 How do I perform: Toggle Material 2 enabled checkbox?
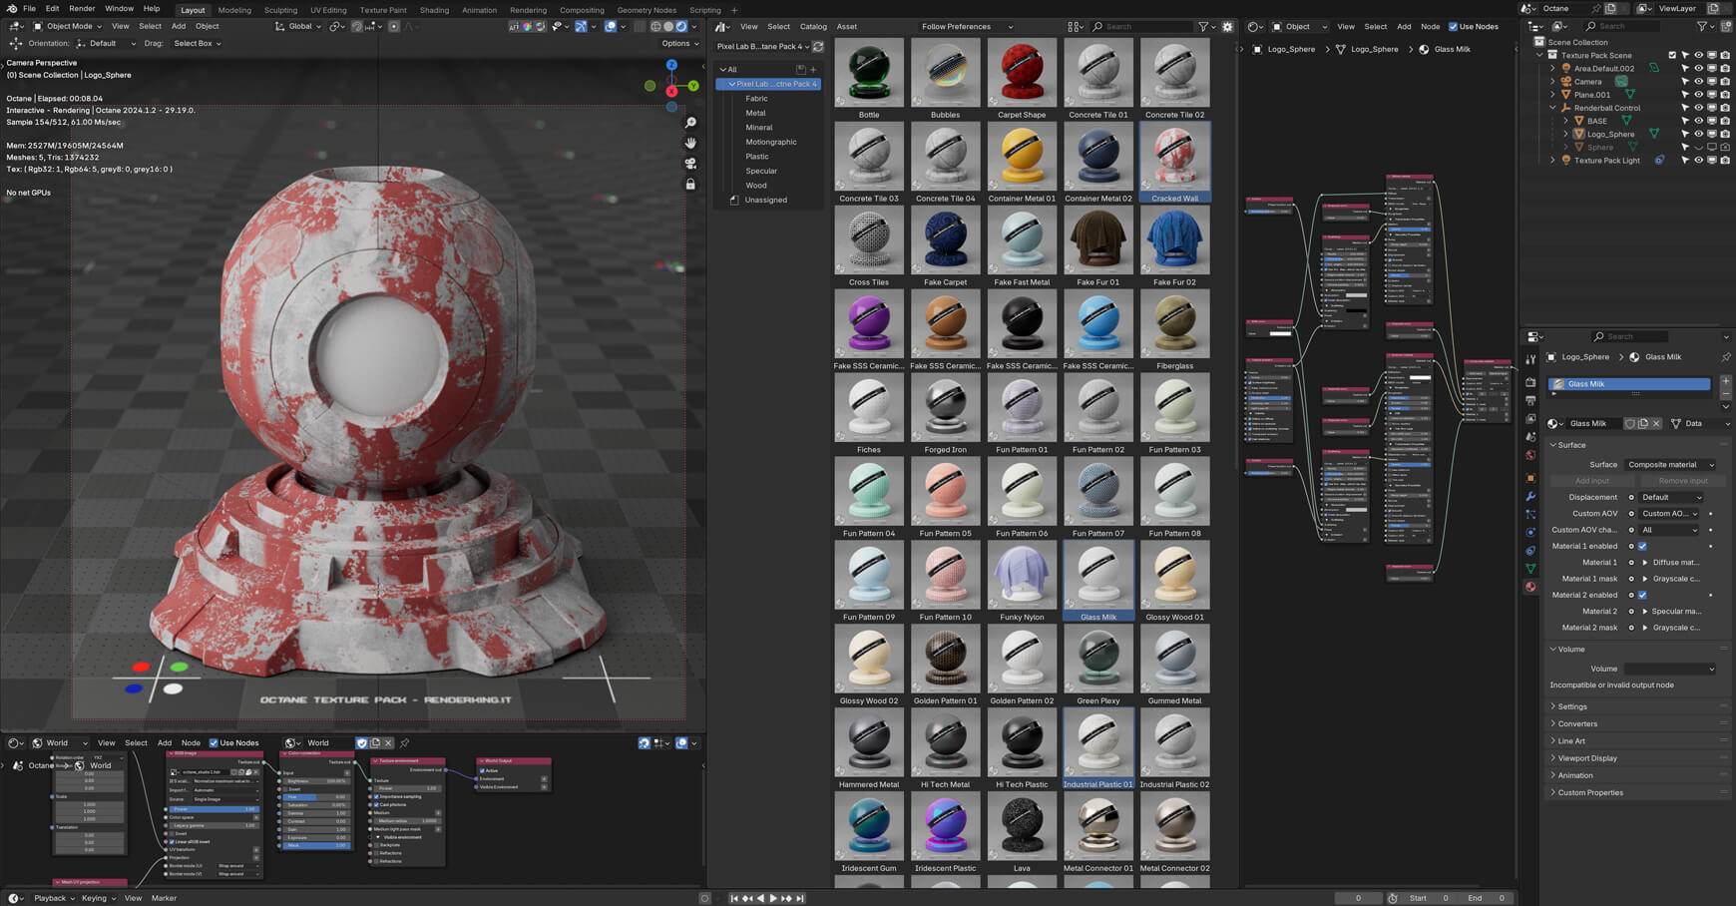click(x=1642, y=595)
